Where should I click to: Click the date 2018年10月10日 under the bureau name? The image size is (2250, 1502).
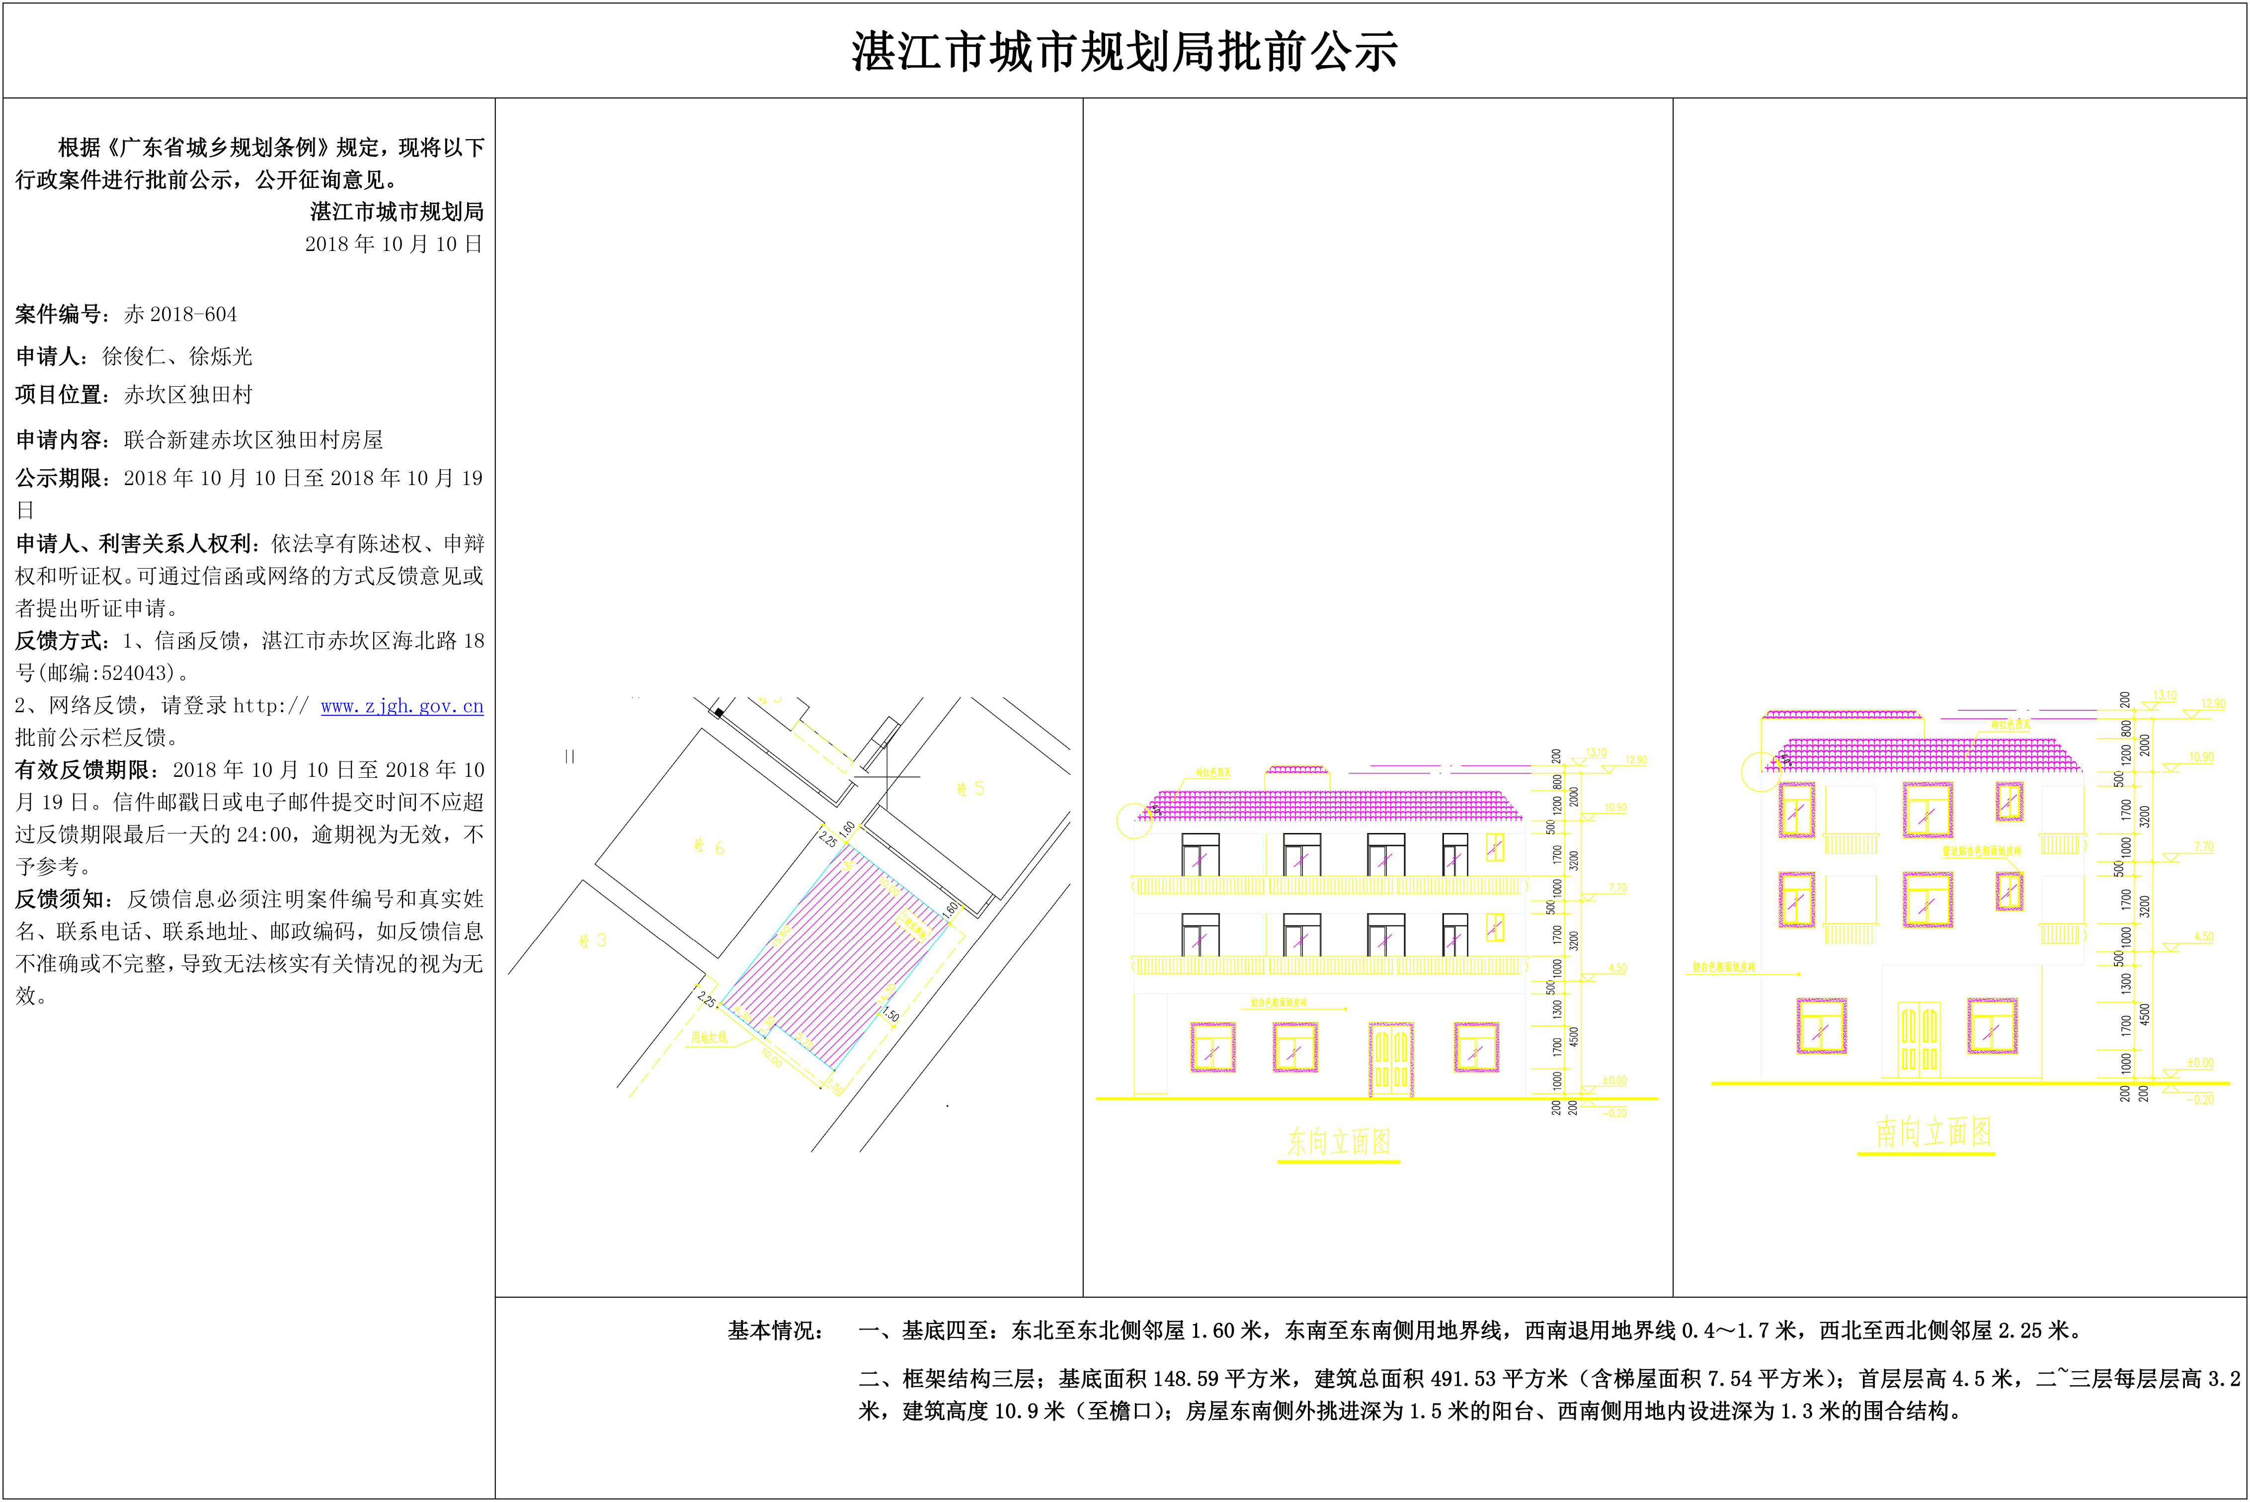(394, 244)
